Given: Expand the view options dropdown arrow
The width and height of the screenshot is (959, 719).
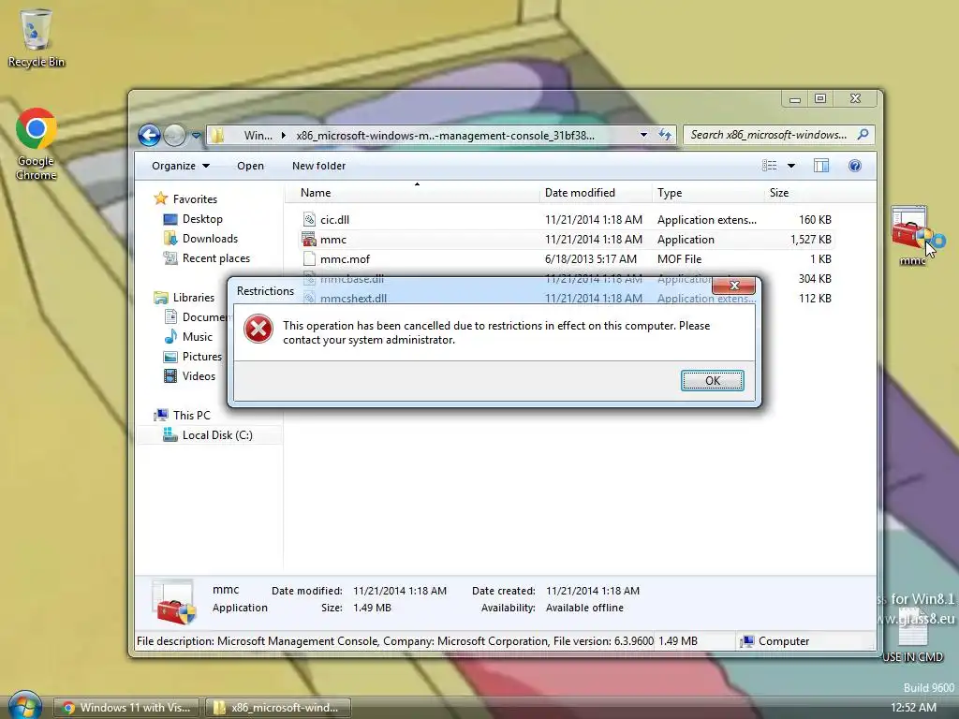Looking at the screenshot, I should click(790, 166).
